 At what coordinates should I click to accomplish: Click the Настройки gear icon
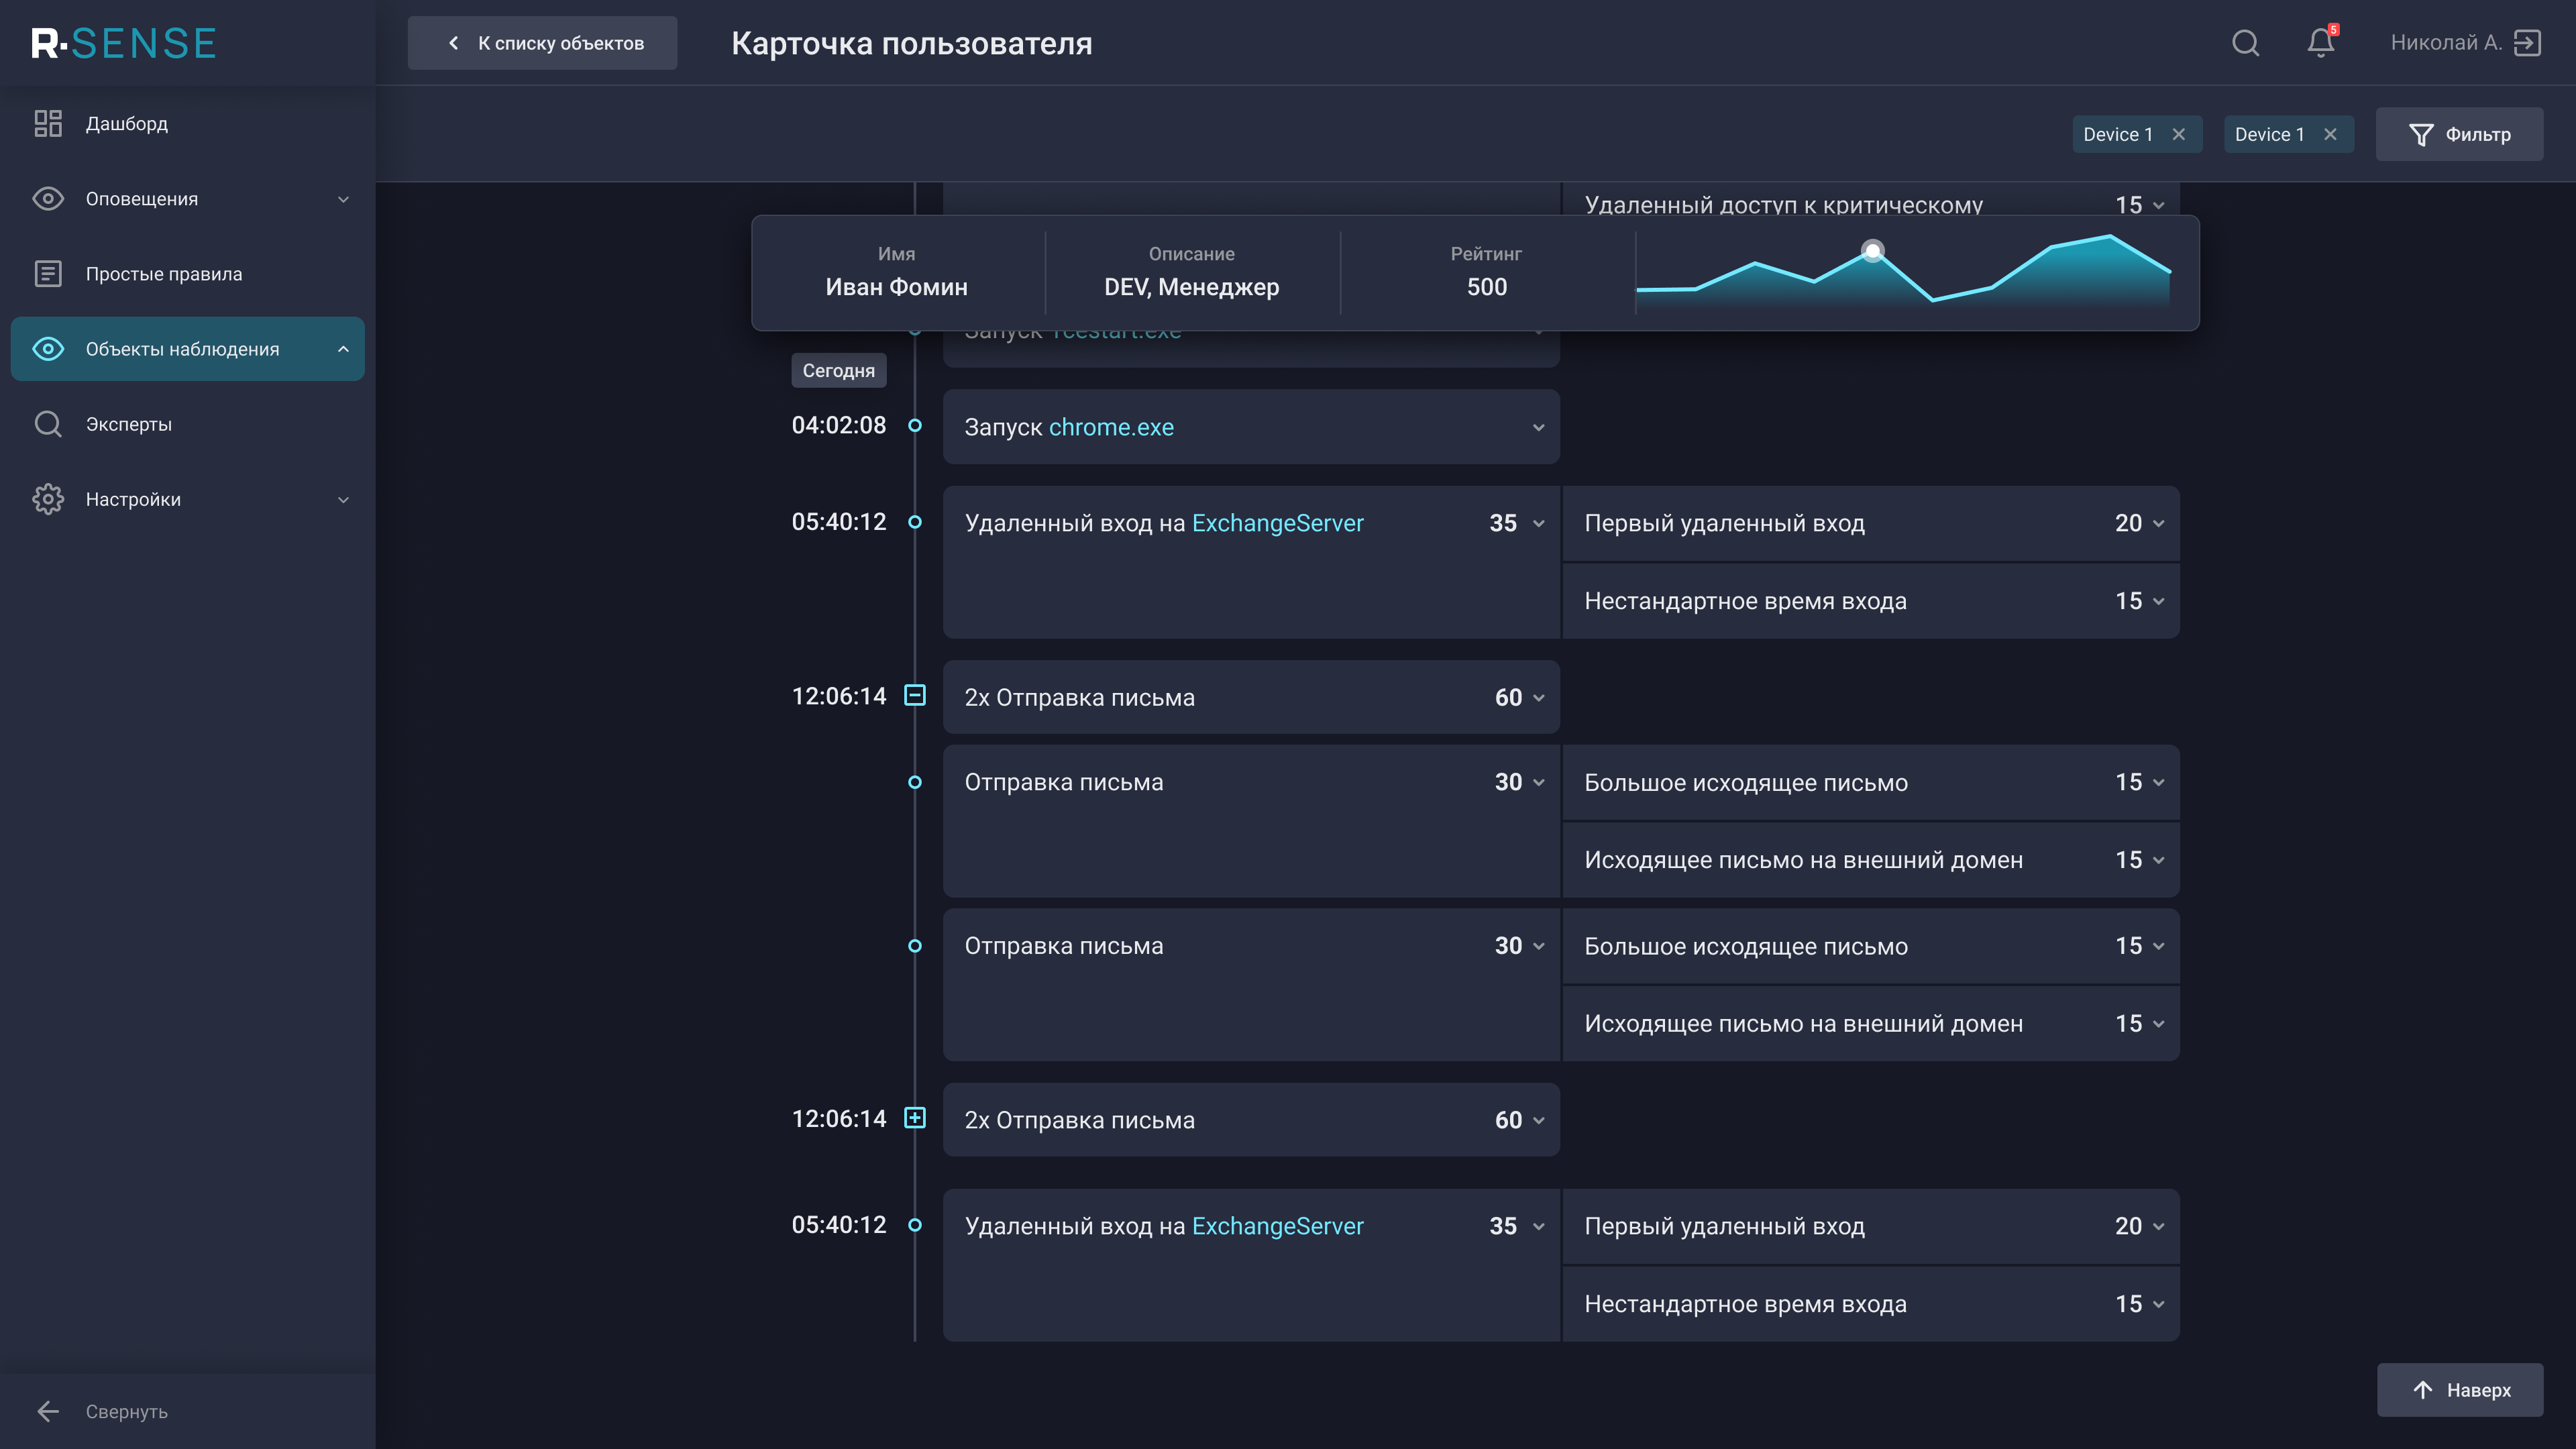click(47, 499)
